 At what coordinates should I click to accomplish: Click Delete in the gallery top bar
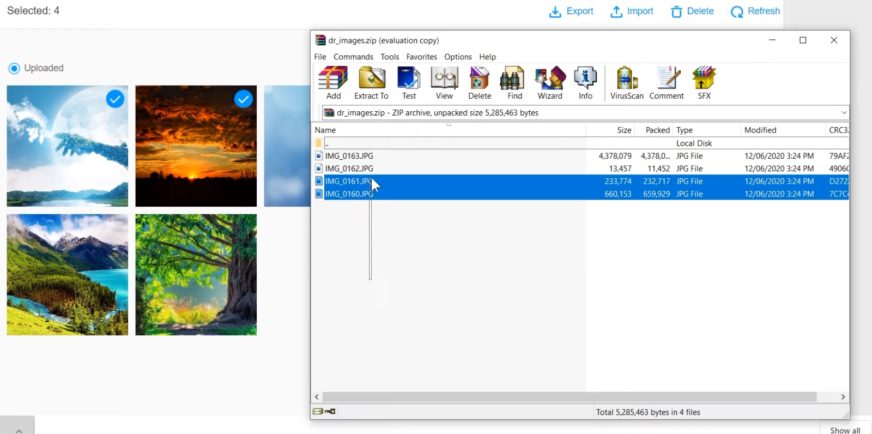[692, 11]
